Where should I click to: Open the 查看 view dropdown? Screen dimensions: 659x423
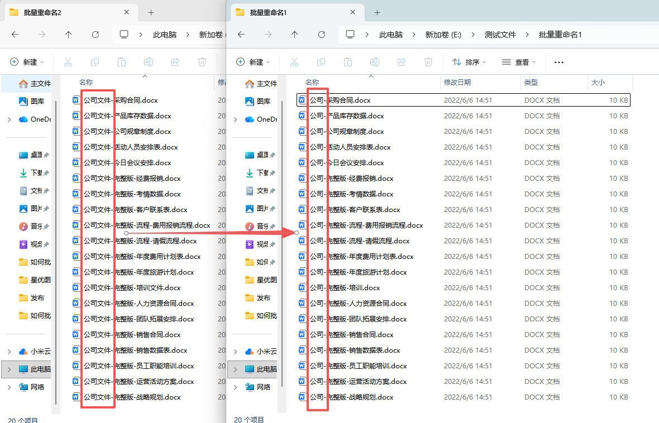pyautogui.click(x=519, y=62)
